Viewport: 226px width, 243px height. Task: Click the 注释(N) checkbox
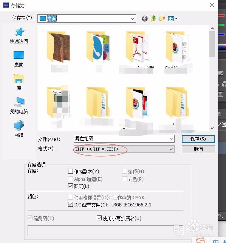click(x=124, y=171)
